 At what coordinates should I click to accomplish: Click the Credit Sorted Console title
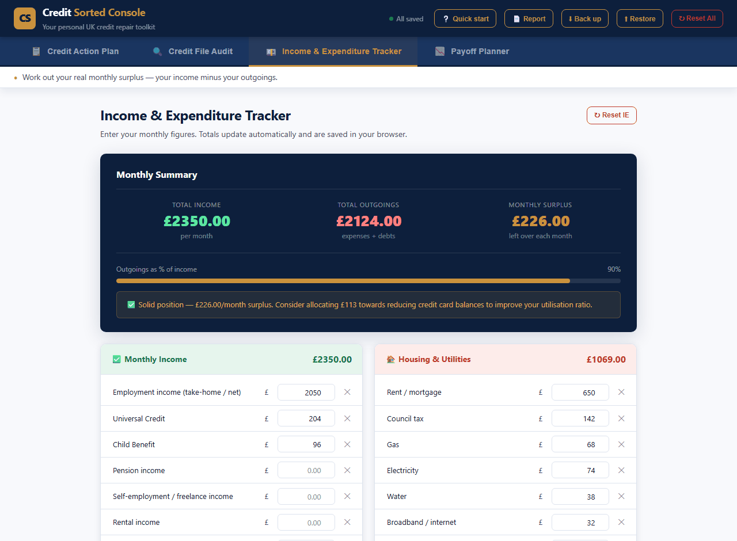click(x=94, y=13)
